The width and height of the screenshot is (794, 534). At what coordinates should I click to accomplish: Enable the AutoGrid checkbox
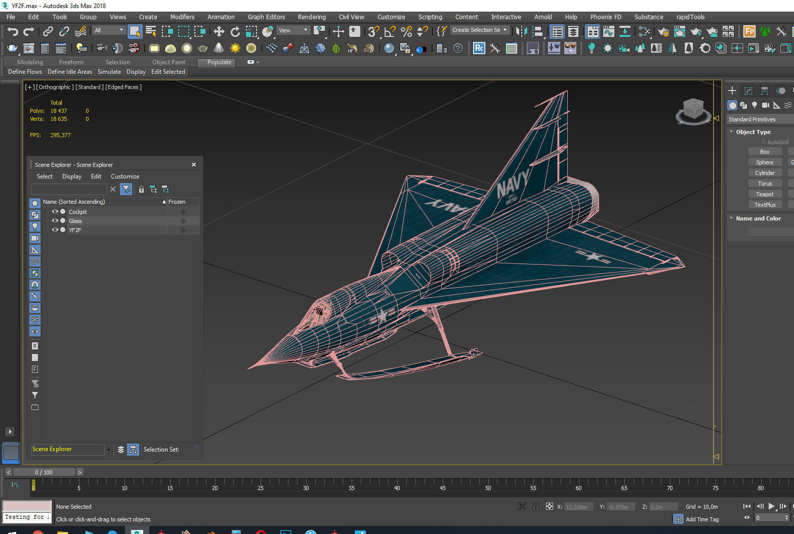click(x=764, y=142)
